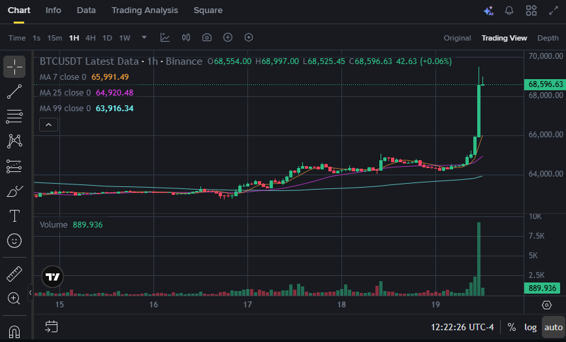The height and width of the screenshot is (342, 566).
Task: Open the long position forecasting tool
Action: pos(14,166)
